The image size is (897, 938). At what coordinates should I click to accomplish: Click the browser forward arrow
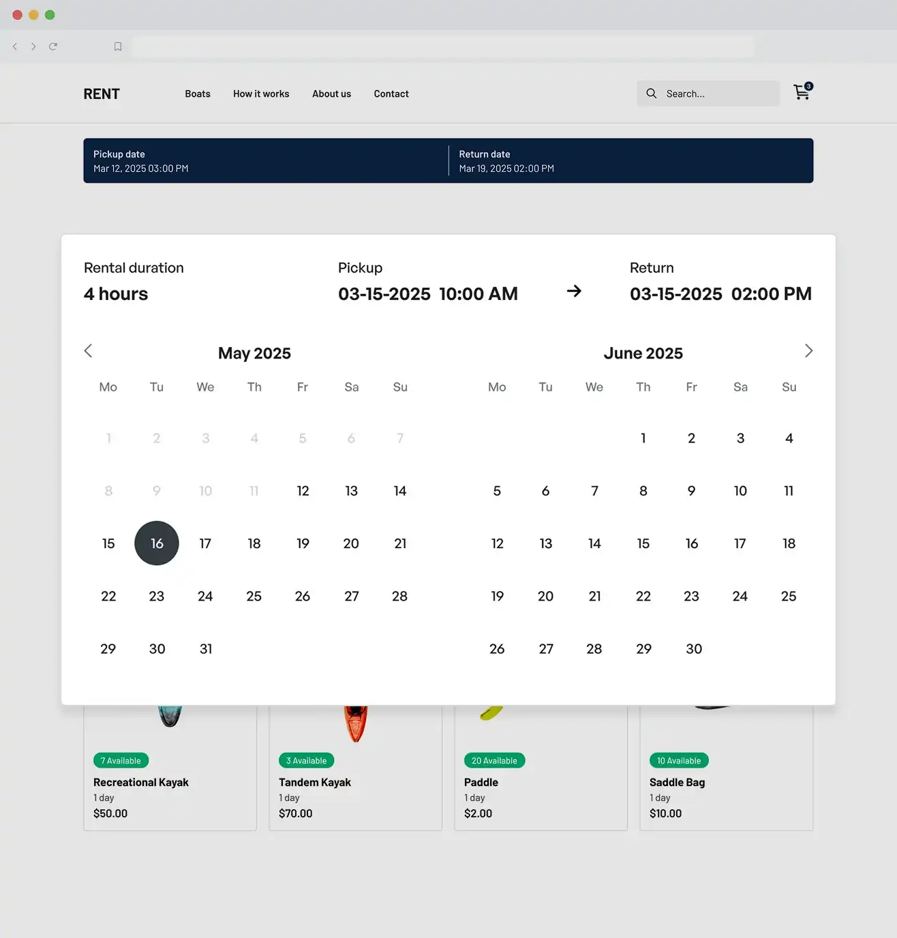pyautogui.click(x=33, y=46)
